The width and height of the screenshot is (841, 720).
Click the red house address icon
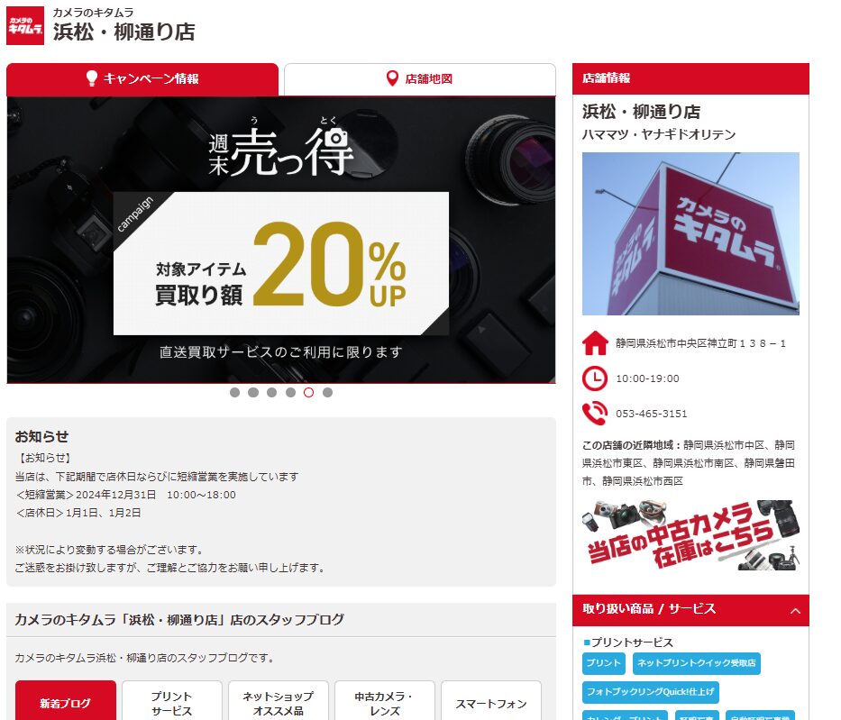[x=595, y=343]
